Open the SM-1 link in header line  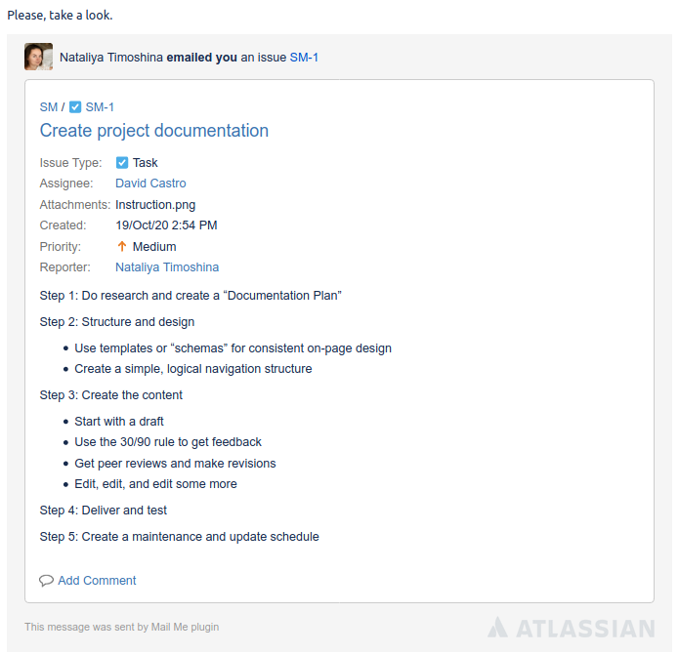tap(304, 58)
